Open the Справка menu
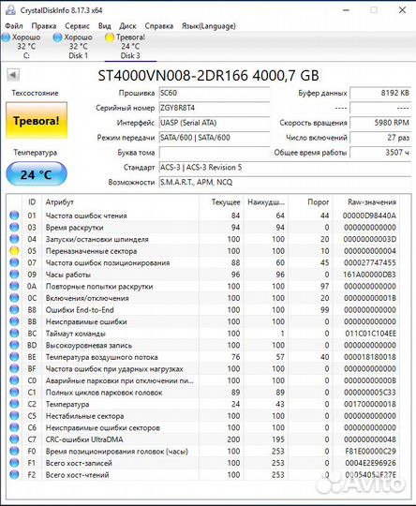 (158, 26)
